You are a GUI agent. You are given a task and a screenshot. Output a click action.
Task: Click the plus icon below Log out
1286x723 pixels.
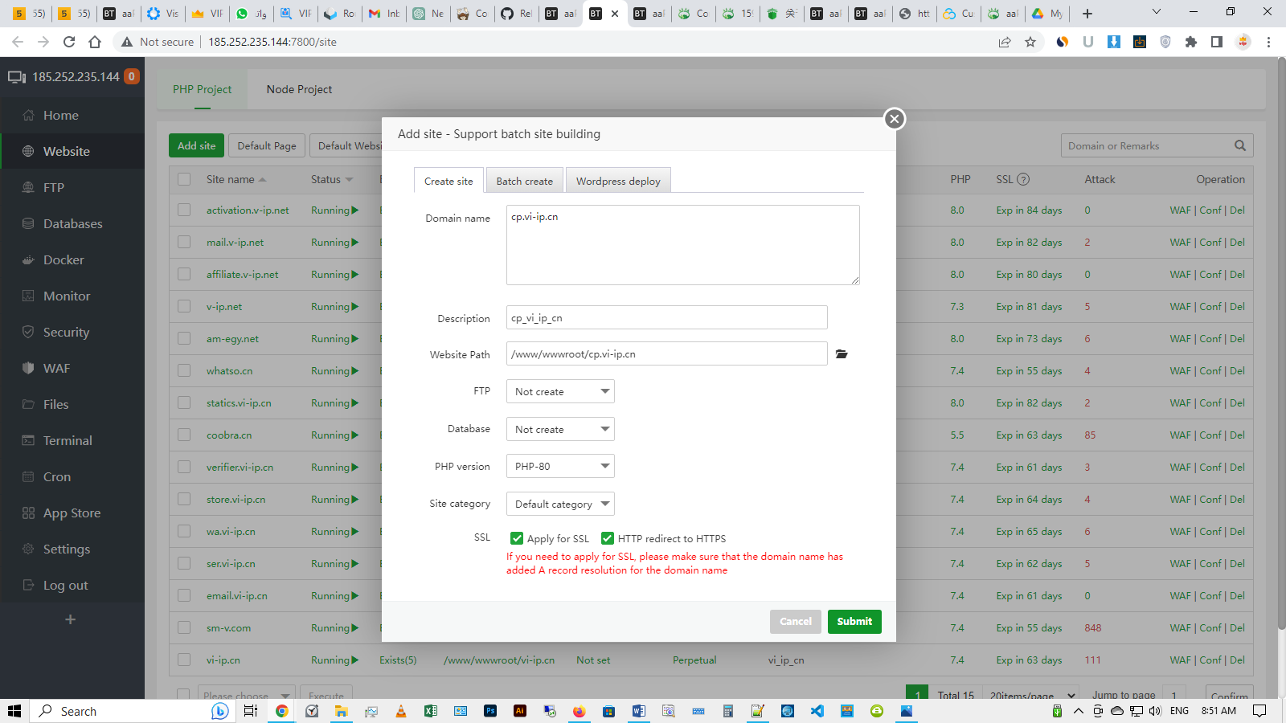click(70, 619)
